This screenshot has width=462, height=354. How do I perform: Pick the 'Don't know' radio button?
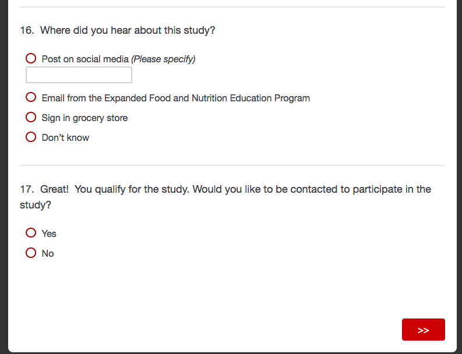(x=31, y=137)
